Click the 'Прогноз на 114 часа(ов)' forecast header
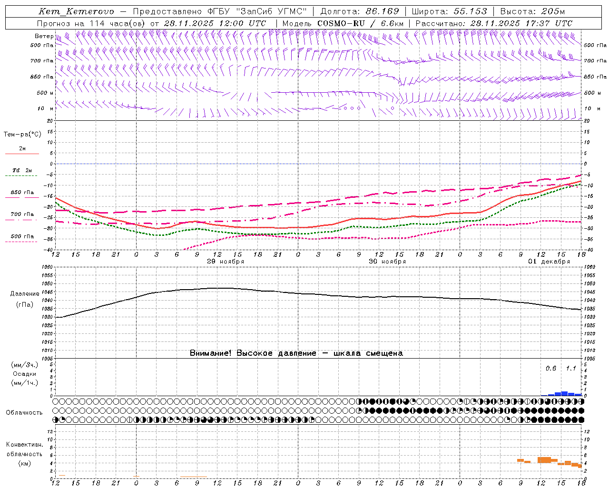Screen dimensions: 609x487 pos(91,23)
